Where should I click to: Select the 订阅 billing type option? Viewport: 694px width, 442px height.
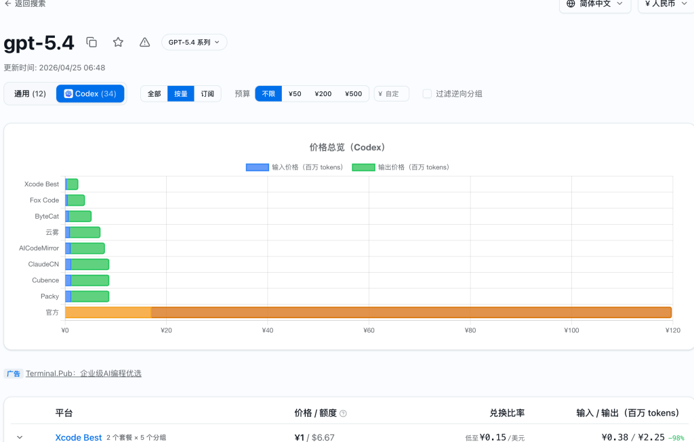(207, 94)
